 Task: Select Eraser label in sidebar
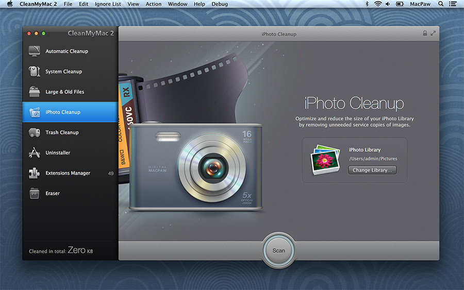click(x=53, y=193)
